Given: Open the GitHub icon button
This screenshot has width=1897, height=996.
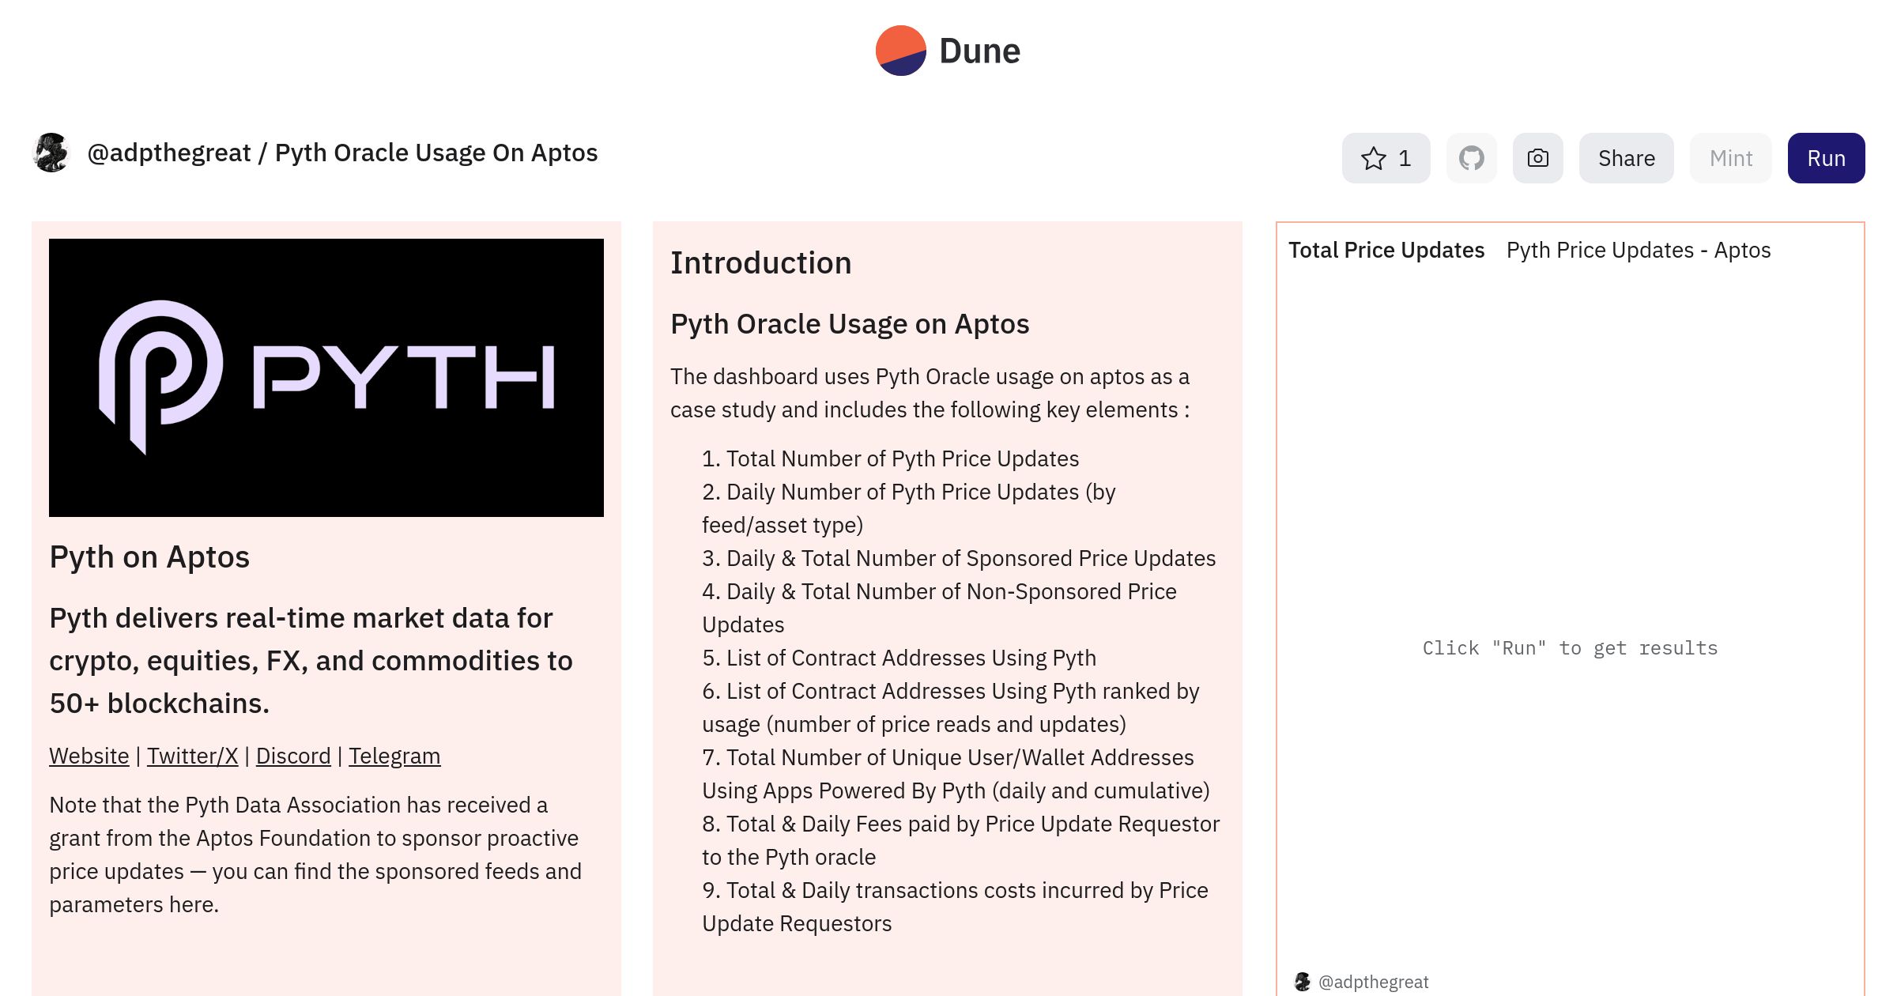Looking at the screenshot, I should [1471, 158].
